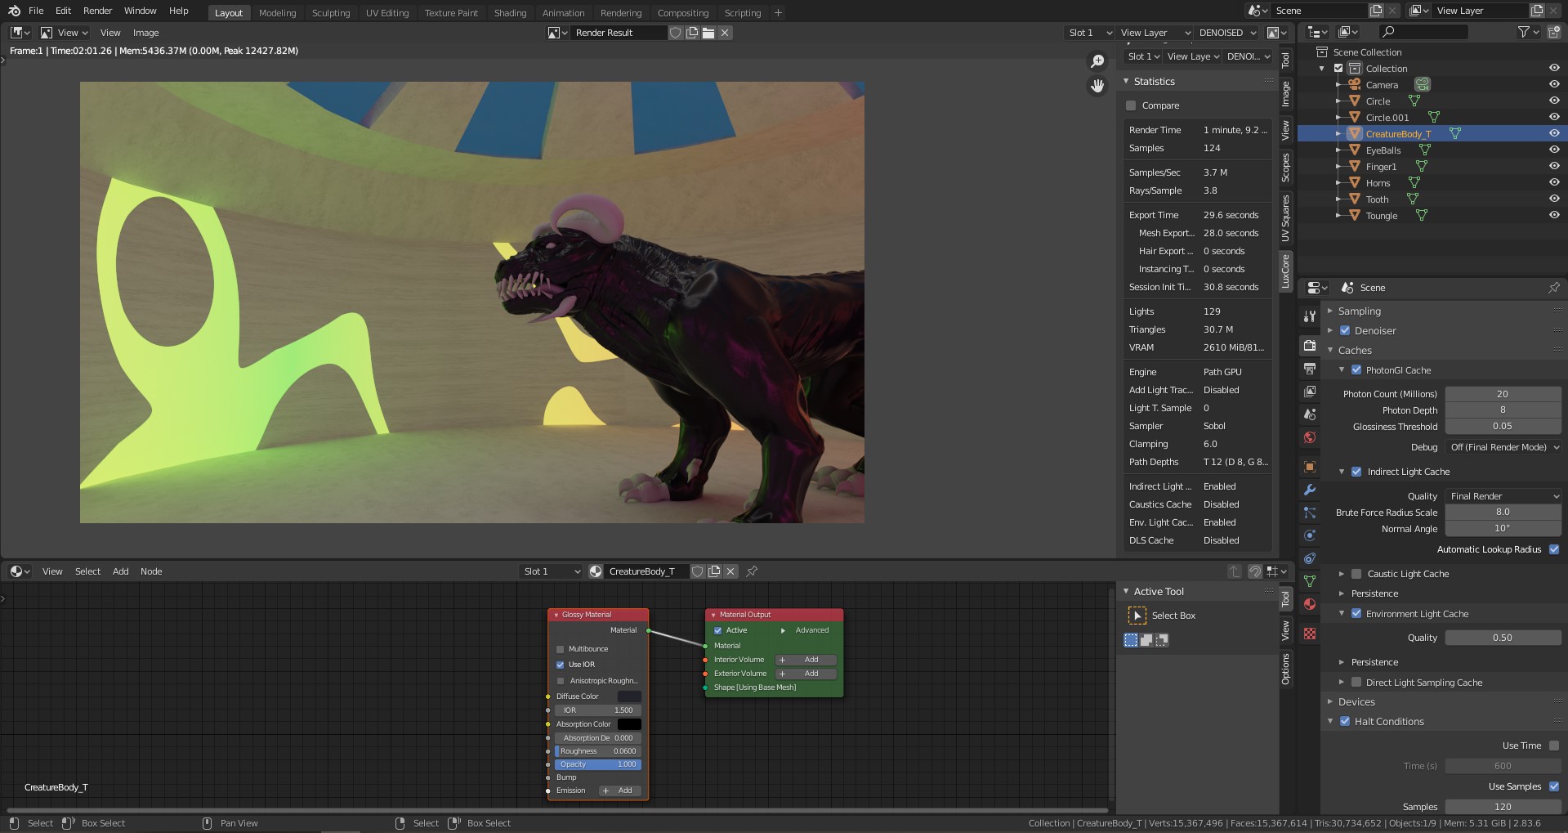The image size is (1568, 833).
Task: Click the Photon Count (Millions) field
Action: tap(1502, 394)
